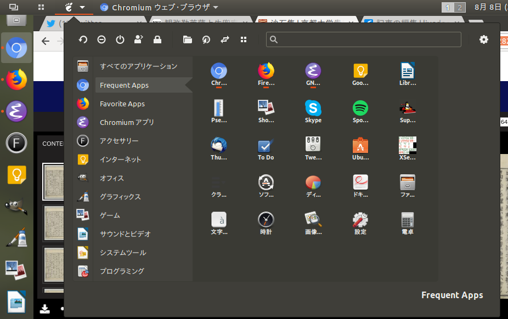Screen dimensions: 508x319
Task: Select サウンドとビデオ category
Action: 144,234
